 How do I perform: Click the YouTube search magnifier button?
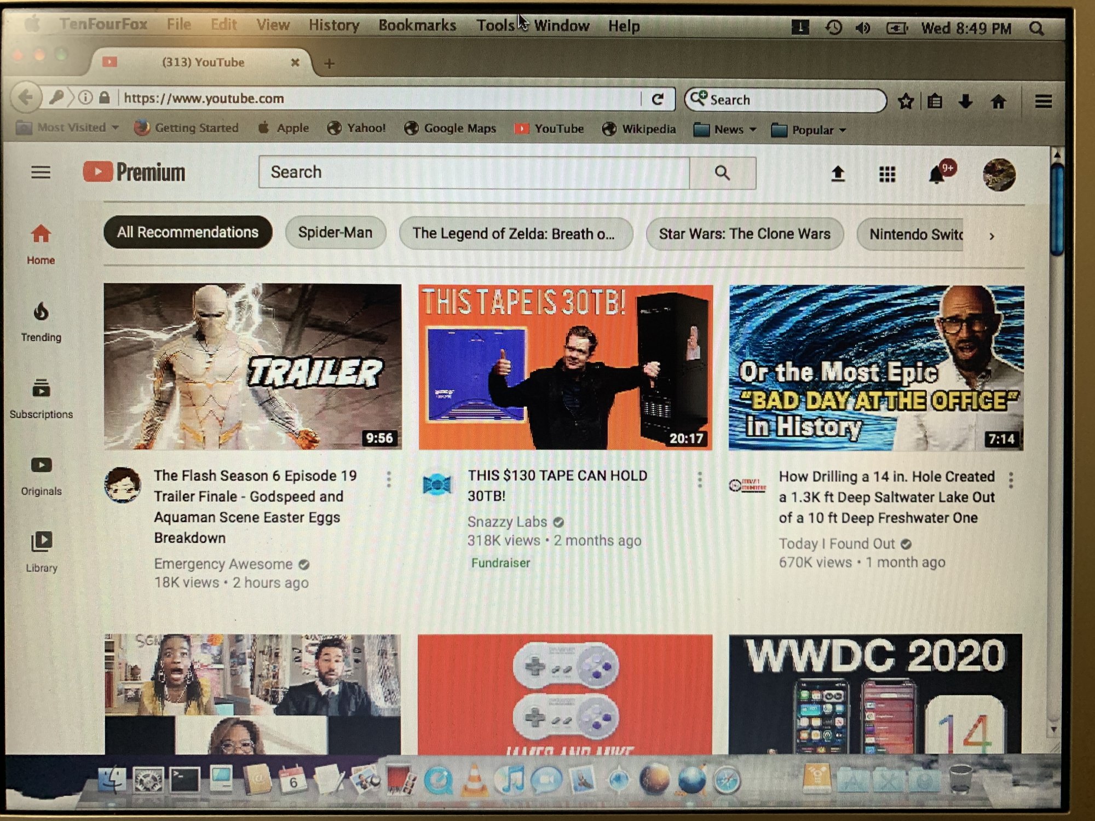[x=722, y=173]
